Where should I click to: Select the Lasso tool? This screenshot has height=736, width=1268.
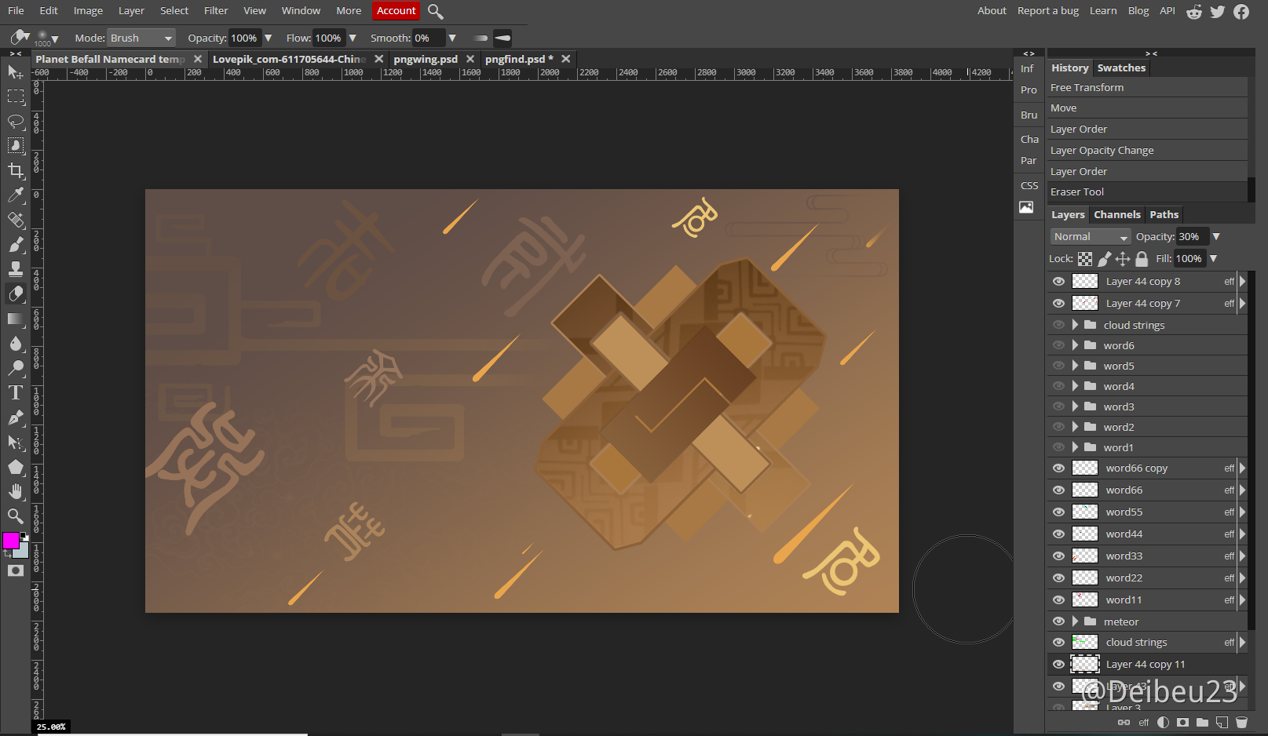click(x=16, y=121)
